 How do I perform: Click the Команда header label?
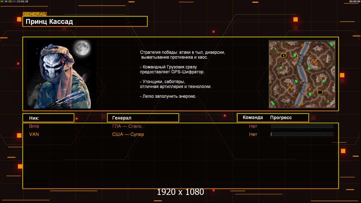coord(253,117)
